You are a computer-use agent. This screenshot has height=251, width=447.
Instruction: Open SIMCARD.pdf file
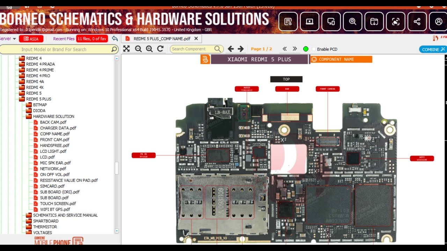point(52,186)
